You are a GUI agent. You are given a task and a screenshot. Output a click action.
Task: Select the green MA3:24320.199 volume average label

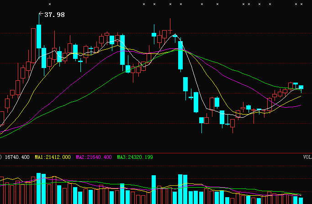coord(135,157)
